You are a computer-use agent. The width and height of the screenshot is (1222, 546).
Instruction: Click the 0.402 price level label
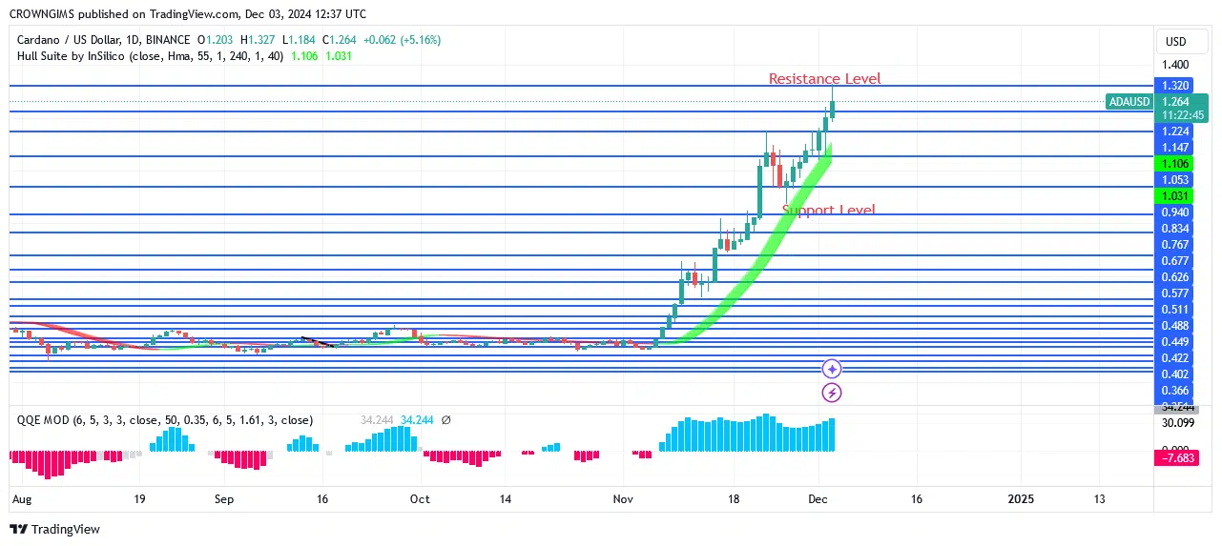tap(1175, 374)
